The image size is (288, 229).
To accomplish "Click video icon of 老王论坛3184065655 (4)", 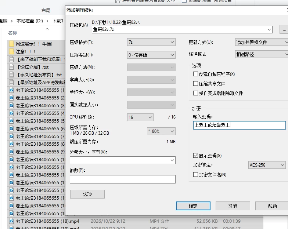I will (x=11, y=113).
